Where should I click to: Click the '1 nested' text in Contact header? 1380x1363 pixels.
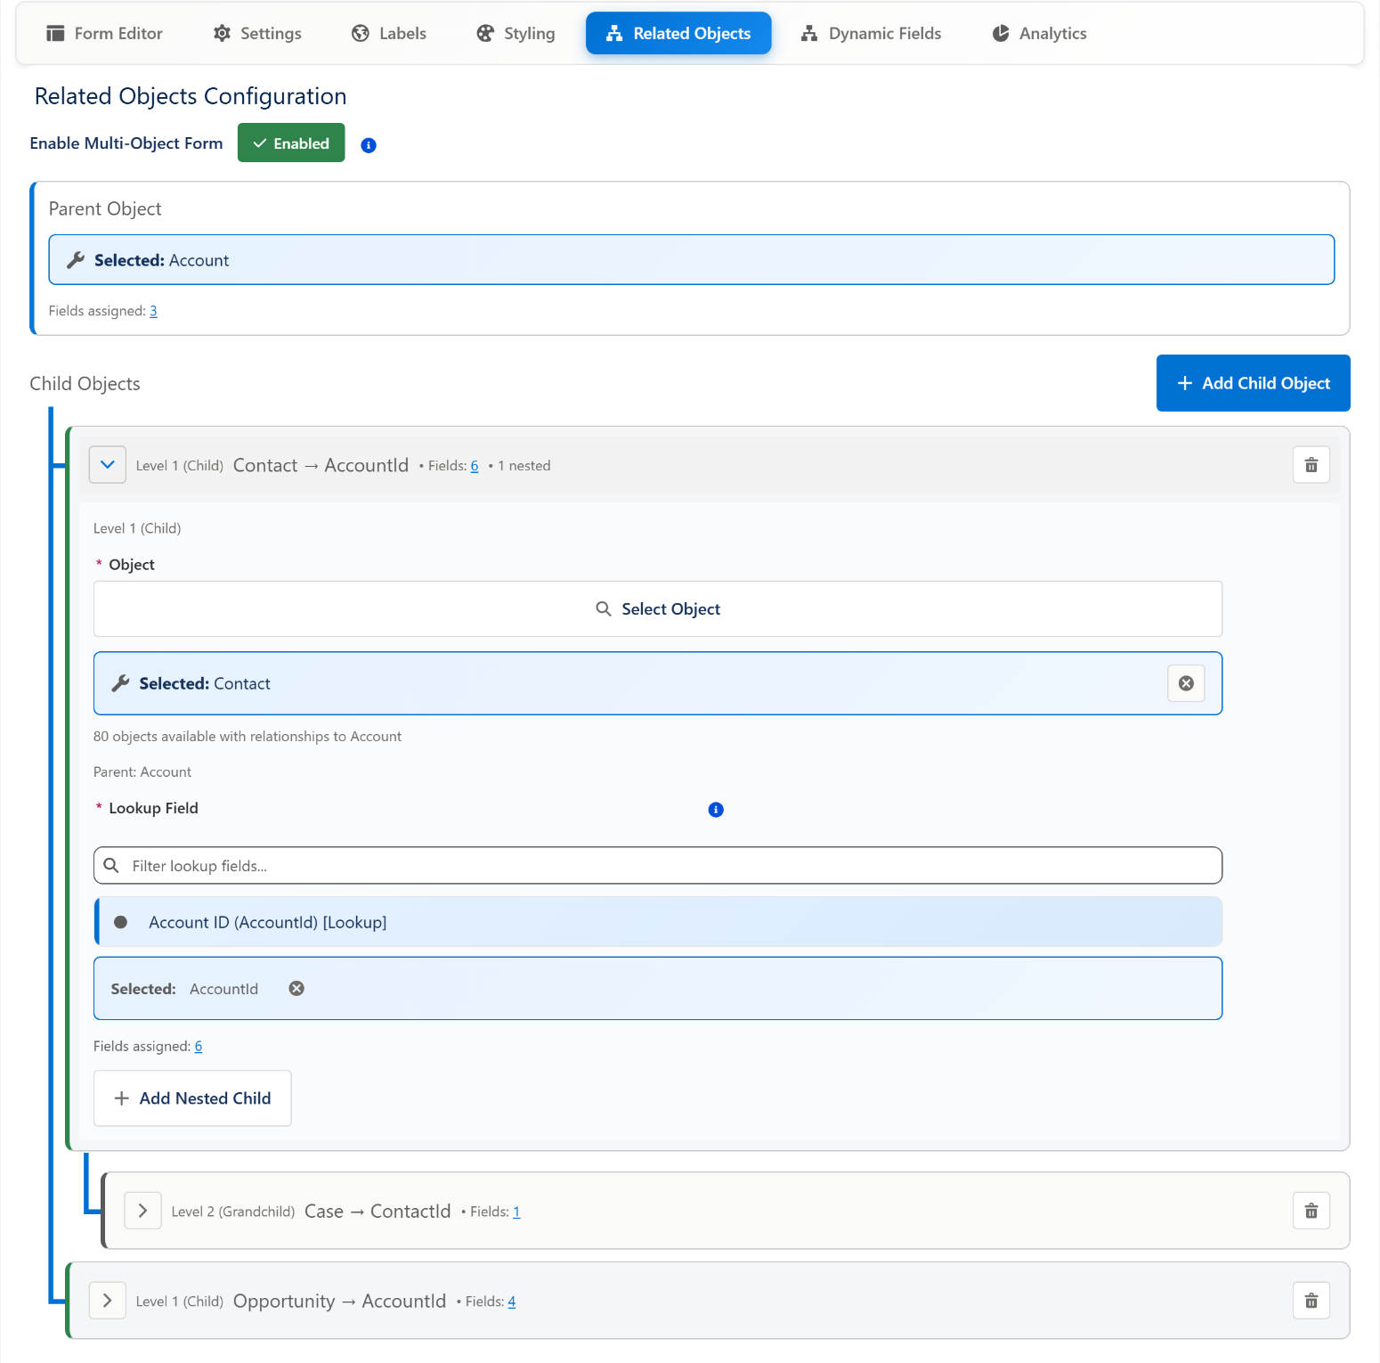[524, 466]
